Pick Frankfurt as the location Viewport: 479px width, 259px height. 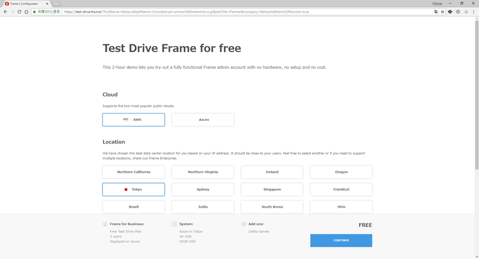[x=341, y=190]
